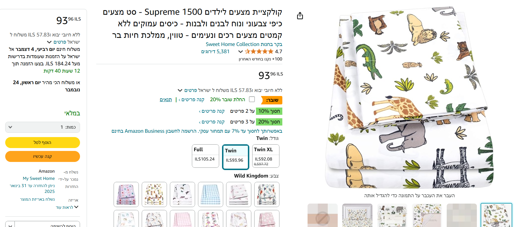Tick the 20% coupon checkbox
Image resolution: width=529 pixels, height=227 pixels.
[252, 99]
